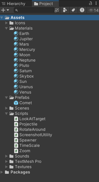Image resolution: width=99 pixels, height=182 pixels.
Task: Click the open in search window icon
Action: (x=57, y=10)
